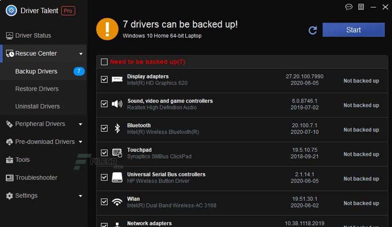Click '7 drivers can be backed up!' heading
Screen dimensions: 392x227
(x=180, y=24)
